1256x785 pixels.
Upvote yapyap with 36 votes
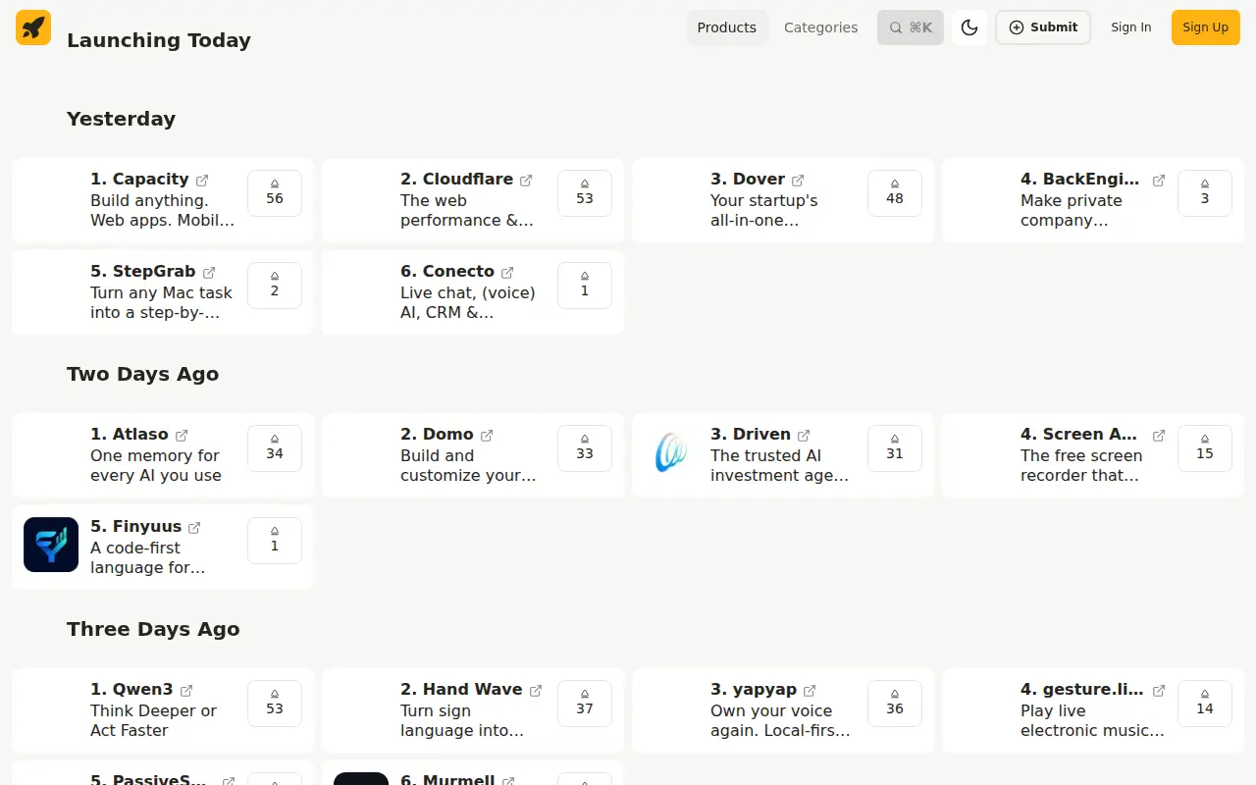point(895,703)
